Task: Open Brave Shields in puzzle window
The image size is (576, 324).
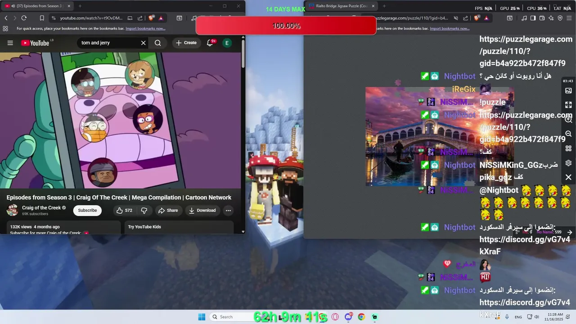Action: 477,18
